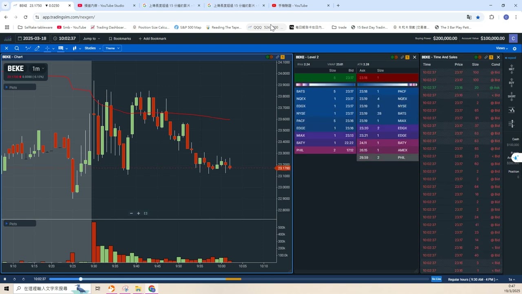Click the time field 10:02:37
The height and width of the screenshot is (294, 522).
(x=64, y=38)
